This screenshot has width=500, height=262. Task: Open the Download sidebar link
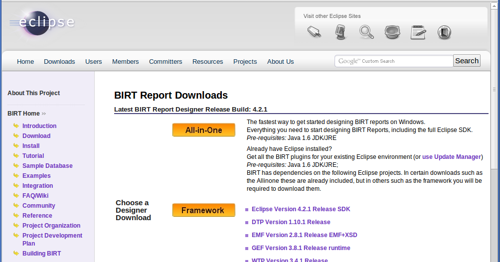[x=36, y=136]
